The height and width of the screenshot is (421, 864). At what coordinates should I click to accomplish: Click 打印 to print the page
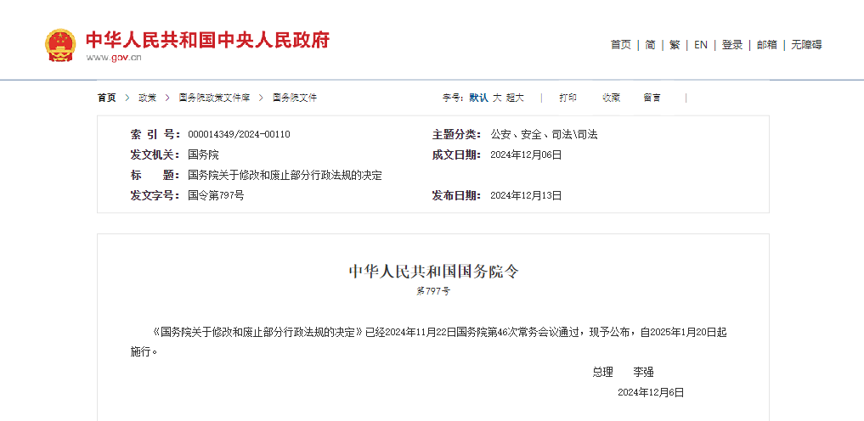coord(568,98)
